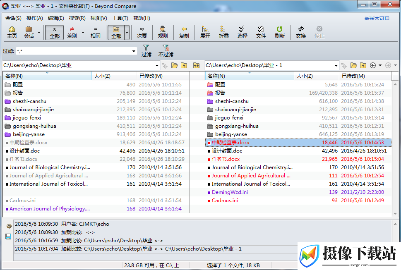The image size is (401, 270).
Task: Click the left path field C:\Users\echo\Desktop\毕业
Action: (x=78, y=65)
